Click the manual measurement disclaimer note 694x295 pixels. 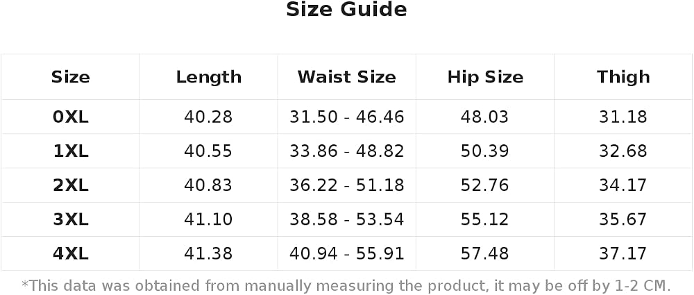(x=346, y=285)
